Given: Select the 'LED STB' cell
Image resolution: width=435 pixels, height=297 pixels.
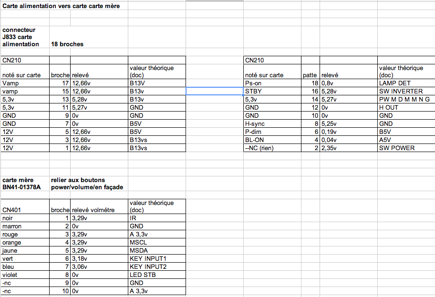Looking at the screenshot, I should point(157,275).
